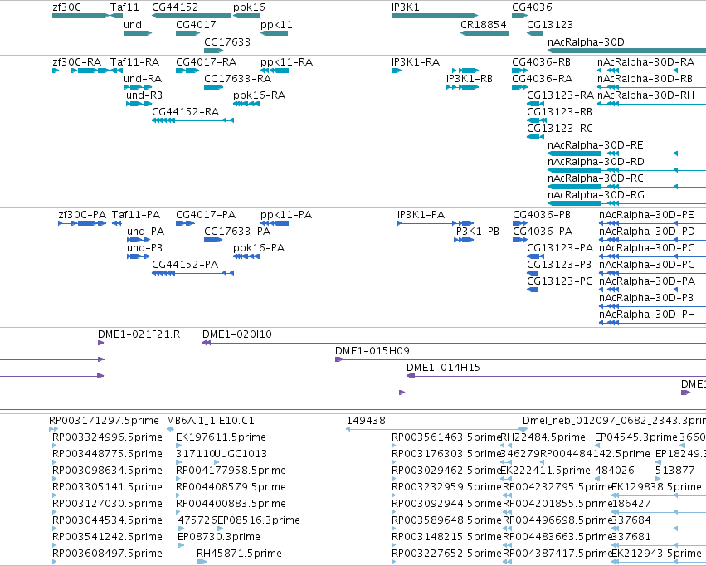Click the RP003608497.5prime label
The width and height of the screenshot is (706, 566).
tap(107, 554)
